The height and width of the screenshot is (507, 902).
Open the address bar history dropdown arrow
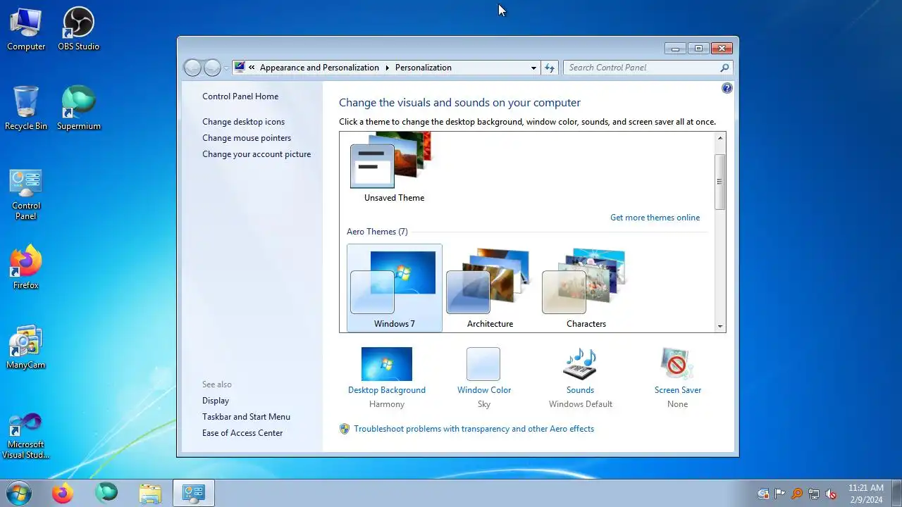click(533, 68)
